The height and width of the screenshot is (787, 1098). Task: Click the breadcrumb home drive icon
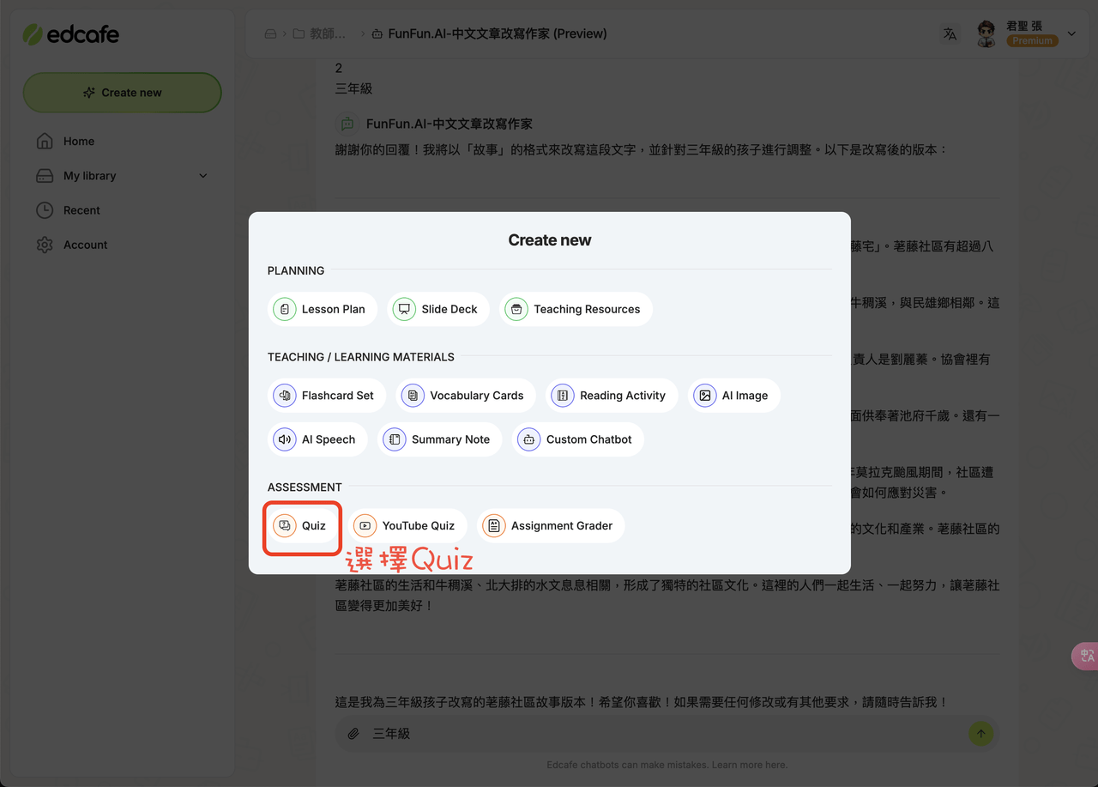pyautogui.click(x=270, y=34)
